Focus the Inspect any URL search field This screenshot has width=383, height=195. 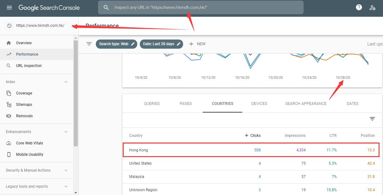(x=201, y=7)
